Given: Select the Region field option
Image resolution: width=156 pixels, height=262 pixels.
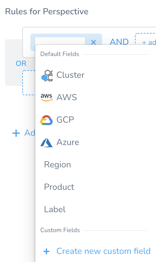Looking at the screenshot, I should [x=96, y=165].
